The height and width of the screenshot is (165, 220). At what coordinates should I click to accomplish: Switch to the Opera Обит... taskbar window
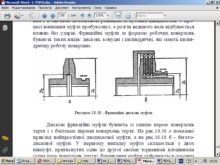[45, 161]
